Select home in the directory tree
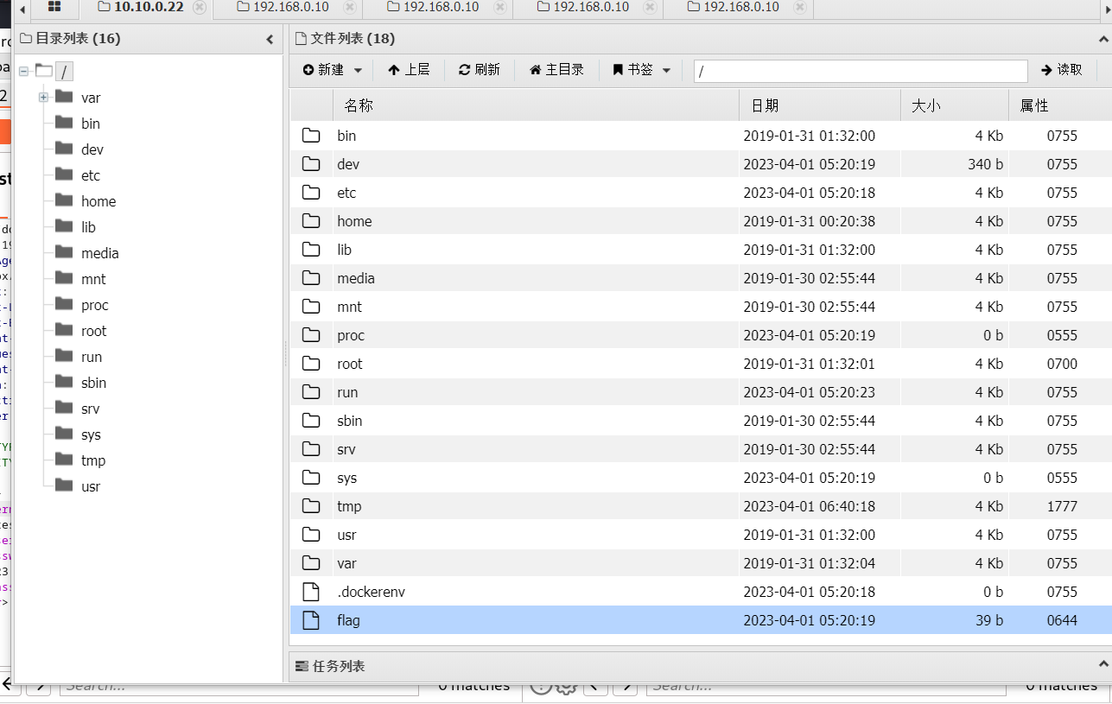The height and width of the screenshot is (704, 1112). pos(98,201)
